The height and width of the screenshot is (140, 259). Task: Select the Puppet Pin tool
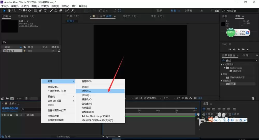click(73, 11)
